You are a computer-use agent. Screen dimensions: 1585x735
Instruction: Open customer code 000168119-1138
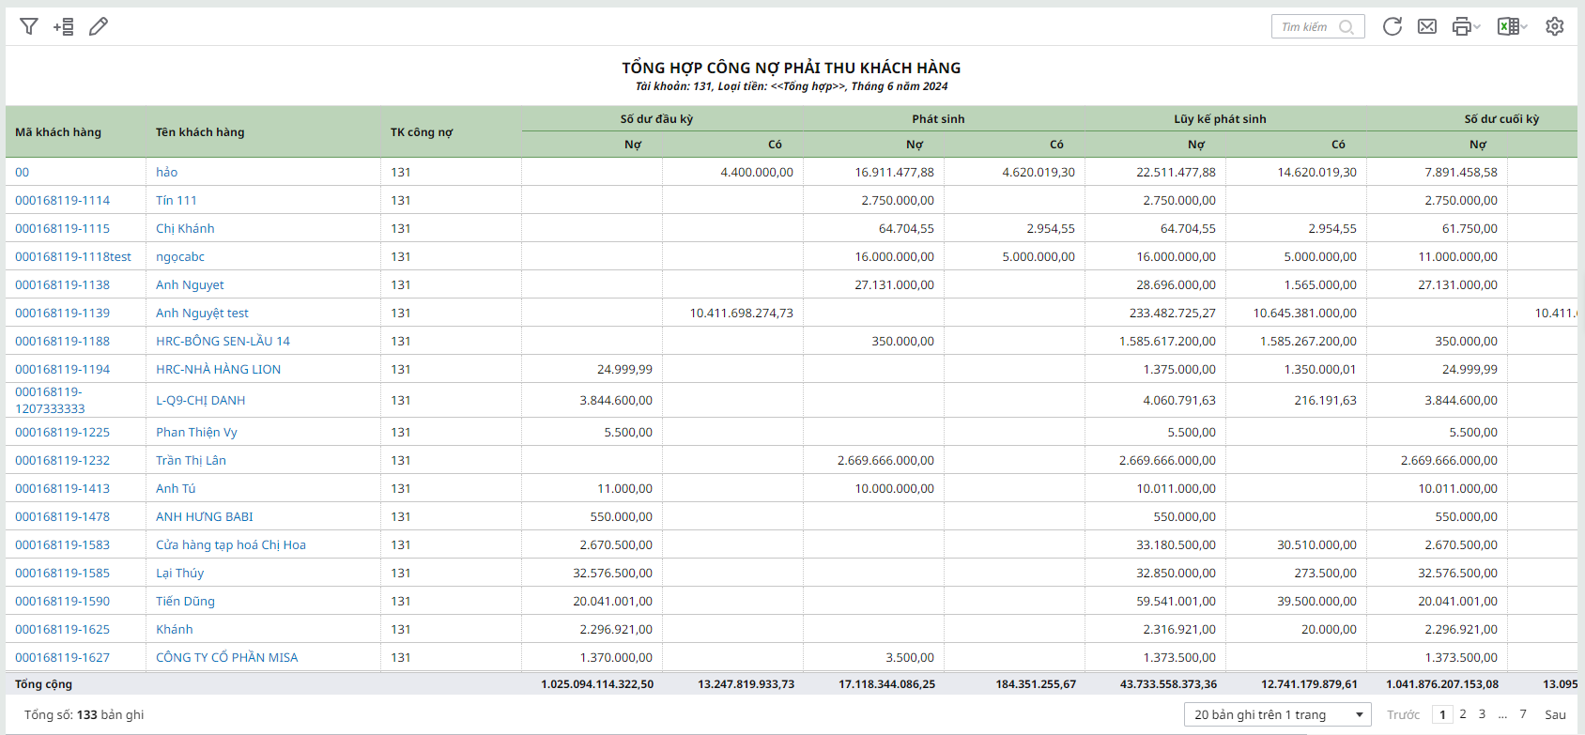pos(63,284)
